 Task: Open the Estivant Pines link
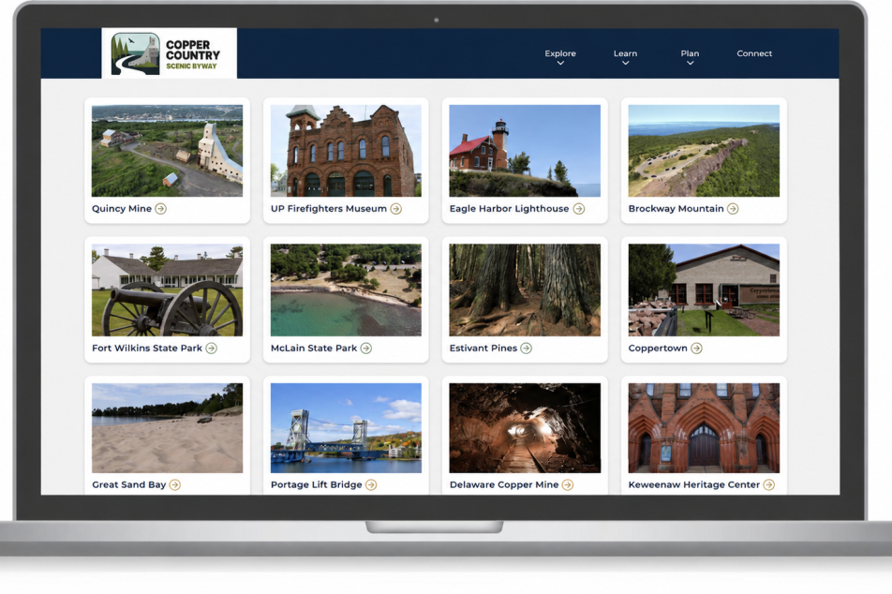pos(483,349)
